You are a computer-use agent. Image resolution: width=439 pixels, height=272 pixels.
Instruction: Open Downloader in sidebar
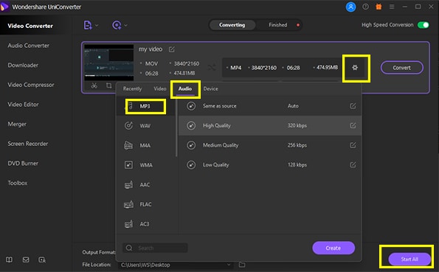(x=23, y=65)
